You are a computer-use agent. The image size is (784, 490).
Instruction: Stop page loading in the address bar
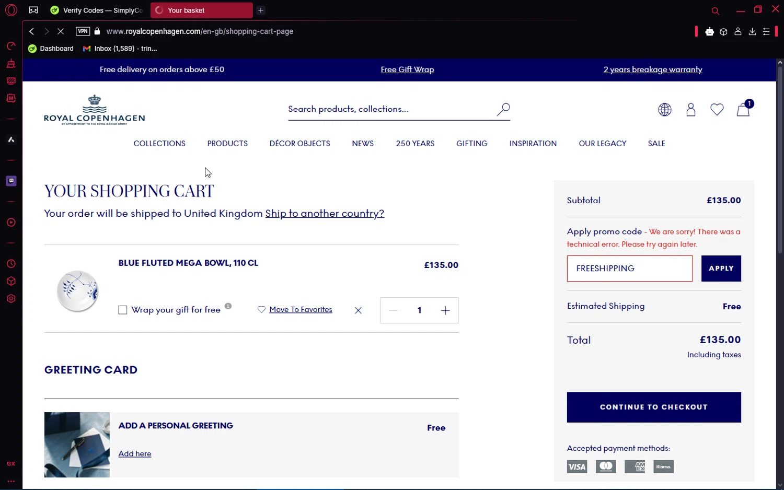(61, 31)
